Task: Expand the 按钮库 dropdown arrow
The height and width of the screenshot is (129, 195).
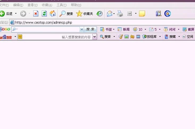Action: pos(160,37)
